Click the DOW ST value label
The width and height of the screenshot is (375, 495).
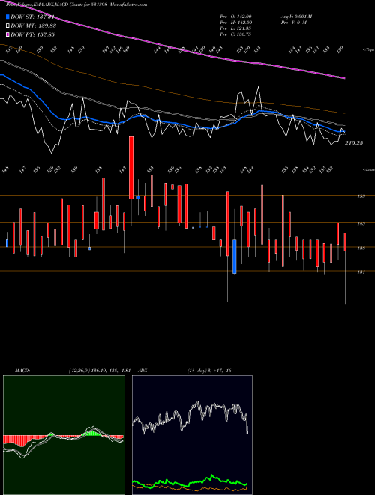pyautogui.click(x=32, y=17)
